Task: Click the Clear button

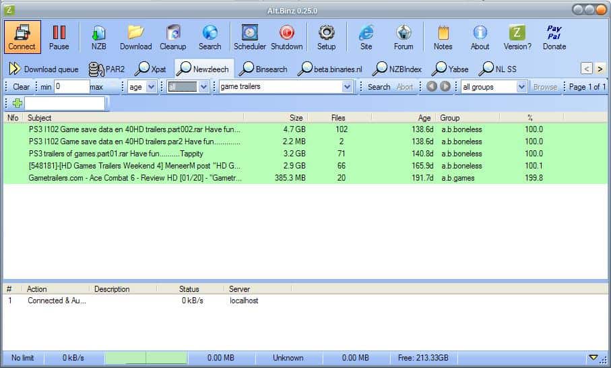Action: 21,86
